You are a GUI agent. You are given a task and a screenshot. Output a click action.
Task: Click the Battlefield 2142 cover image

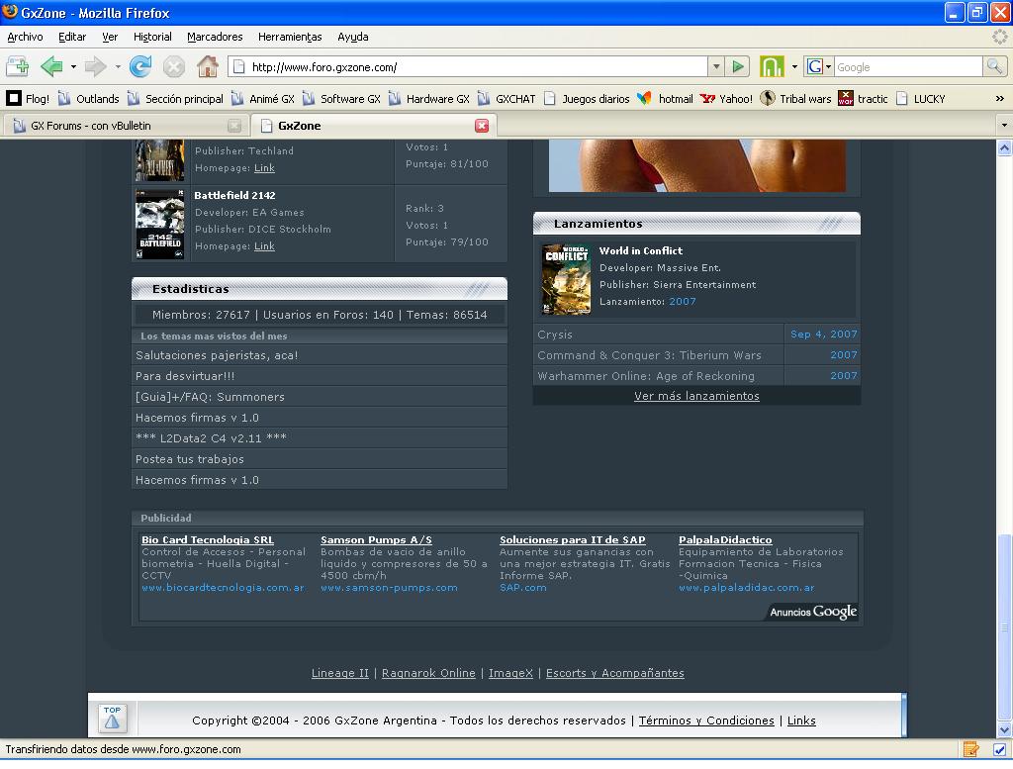pyautogui.click(x=159, y=225)
